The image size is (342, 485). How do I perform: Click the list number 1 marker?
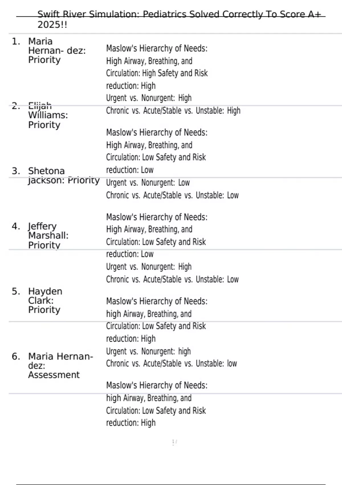click(x=16, y=42)
